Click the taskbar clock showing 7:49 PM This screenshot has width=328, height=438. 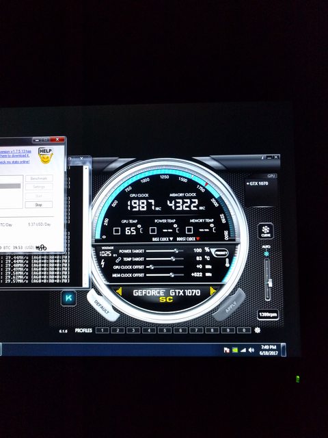coord(269,350)
